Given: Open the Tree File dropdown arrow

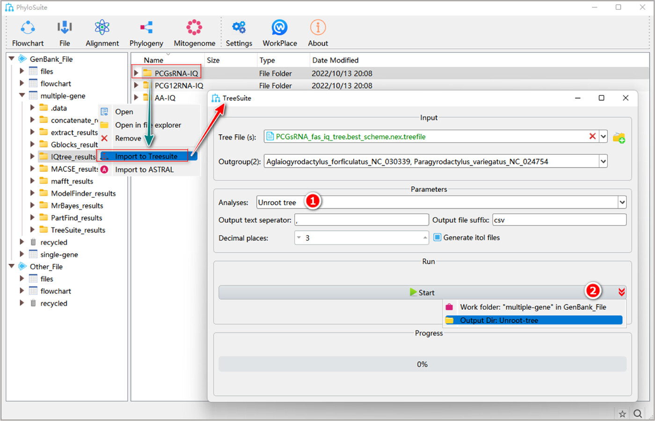Looking at the screenshot, I should [603, 137].
